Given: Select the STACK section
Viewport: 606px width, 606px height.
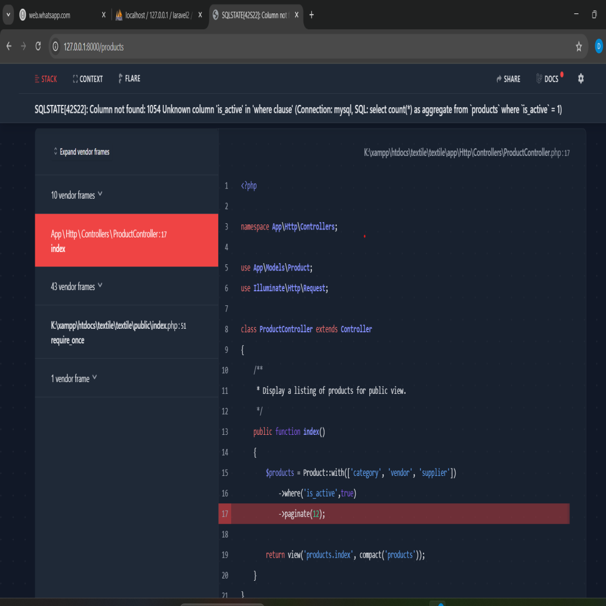Looking at the screenshot, I should (45, 79).
